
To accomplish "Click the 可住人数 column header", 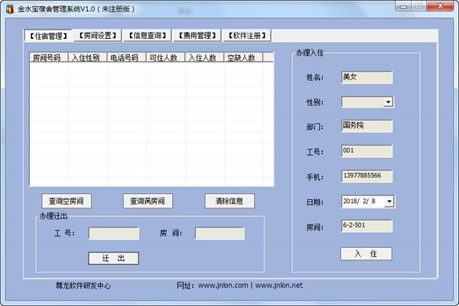I will coord(166,57).
